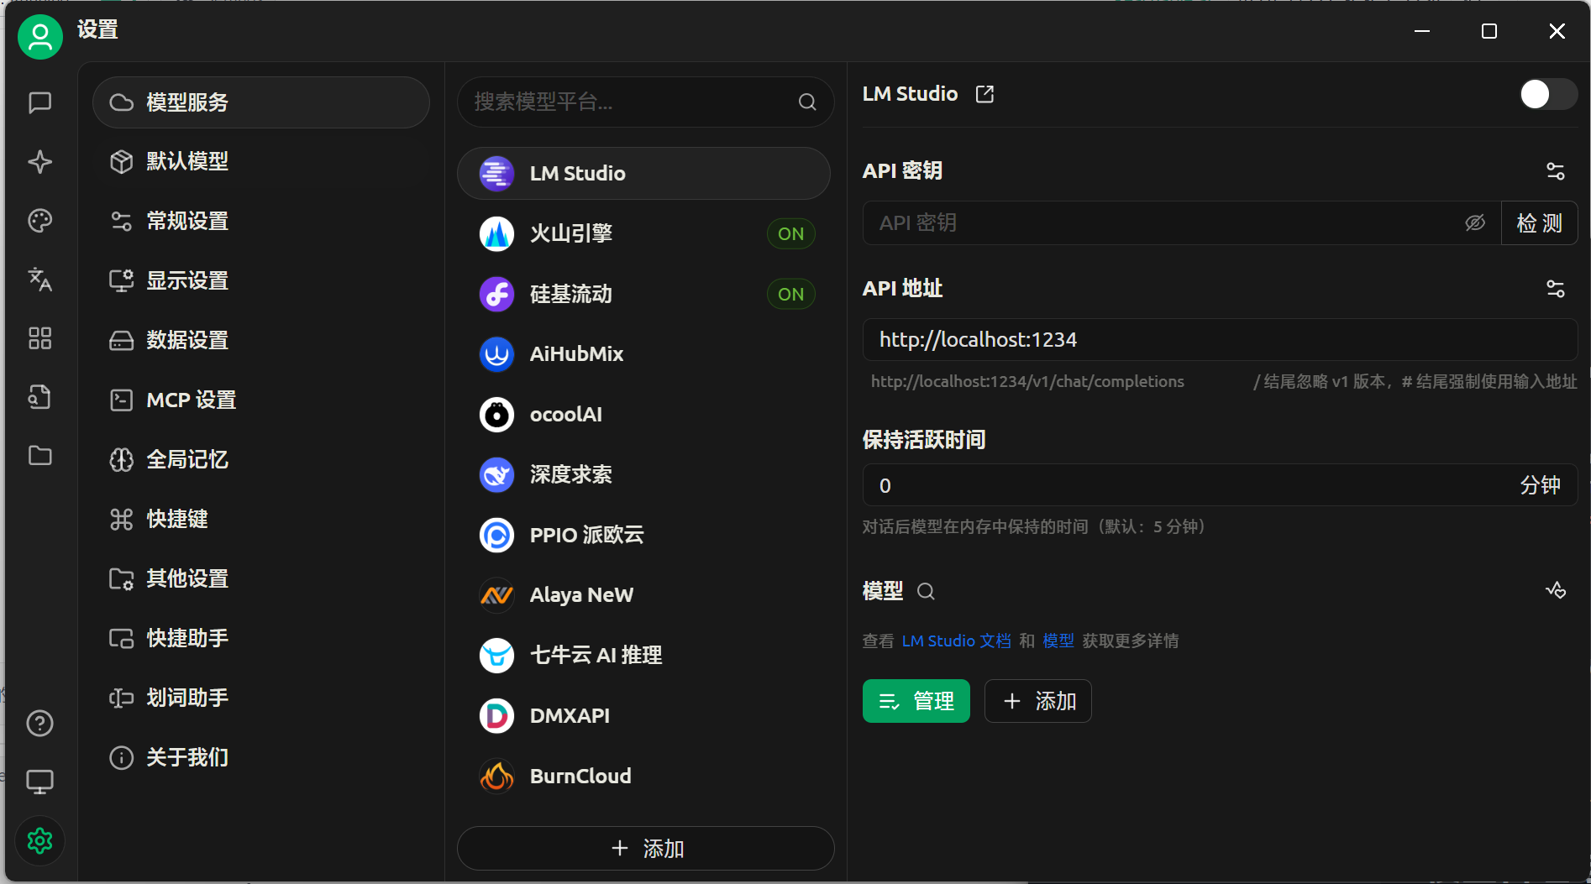
Task: Click 添加 below the provider list
Action: pos(646,849)
